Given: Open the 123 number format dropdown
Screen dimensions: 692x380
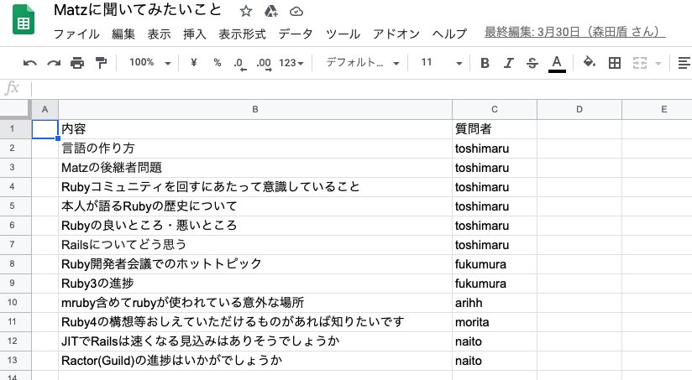Looking at the screenshot, I should 291,63.
